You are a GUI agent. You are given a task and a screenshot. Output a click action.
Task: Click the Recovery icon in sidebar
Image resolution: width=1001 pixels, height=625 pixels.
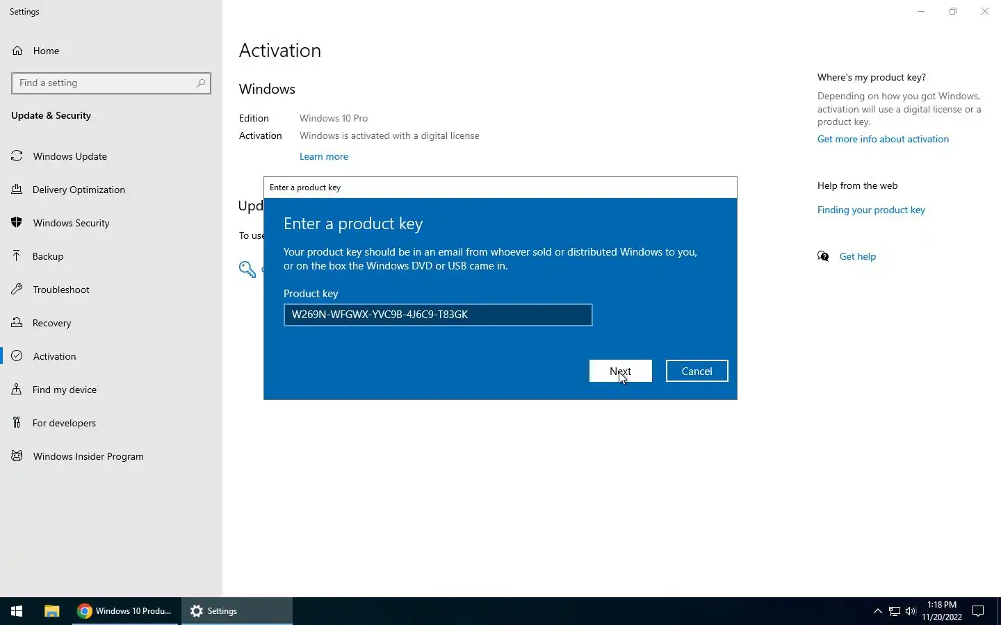tap(17, 323)
